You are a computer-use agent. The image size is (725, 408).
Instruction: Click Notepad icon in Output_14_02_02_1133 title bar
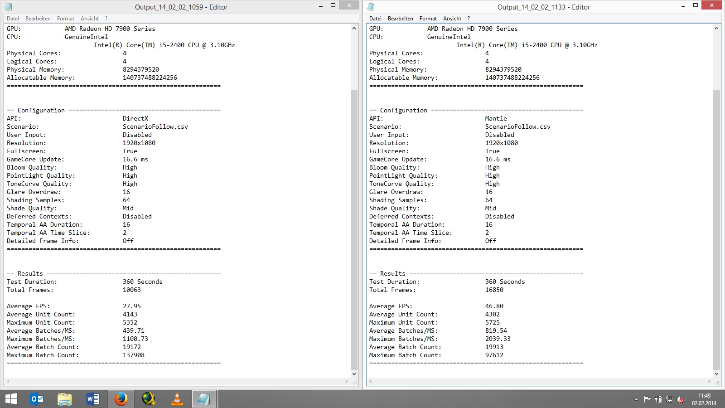(371, 7)
